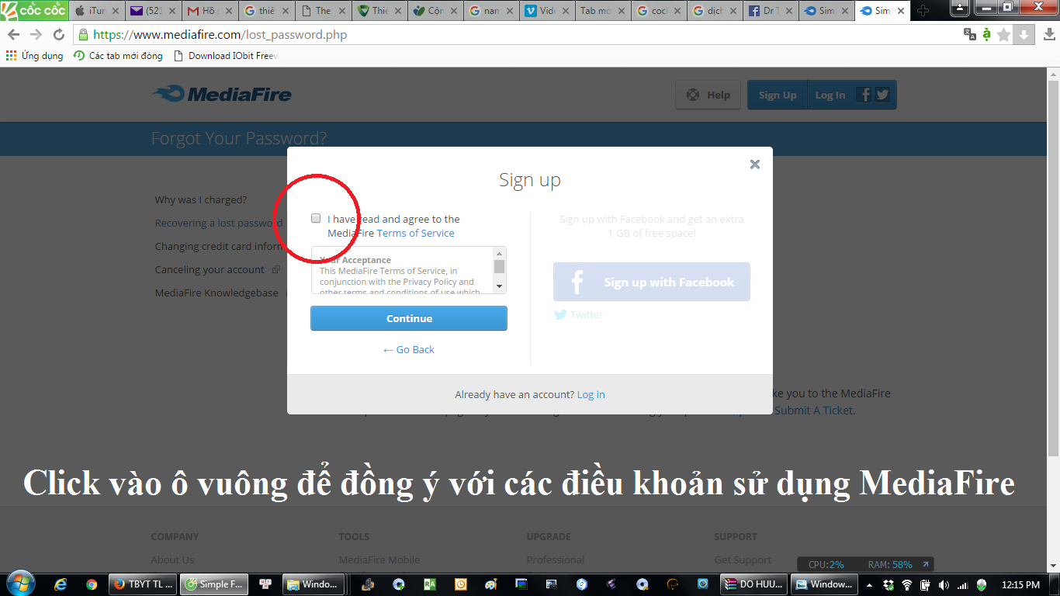The width and height of the screenshot is (1060, 596).
Task: Click the blue Continue button
Action: tap(409, 318)
